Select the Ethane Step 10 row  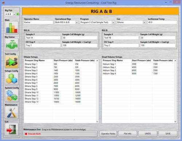60,92
